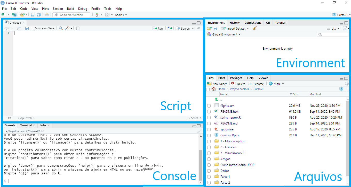Open the (Top Level) scope selector
The image size is (351, 187).
click(x=26, y=118)
